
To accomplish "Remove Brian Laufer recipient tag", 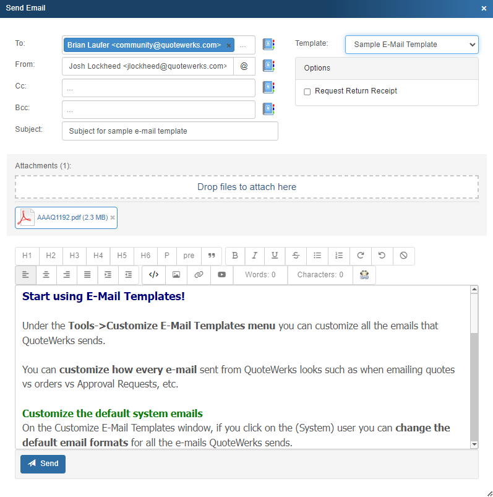I will point(228,45).
